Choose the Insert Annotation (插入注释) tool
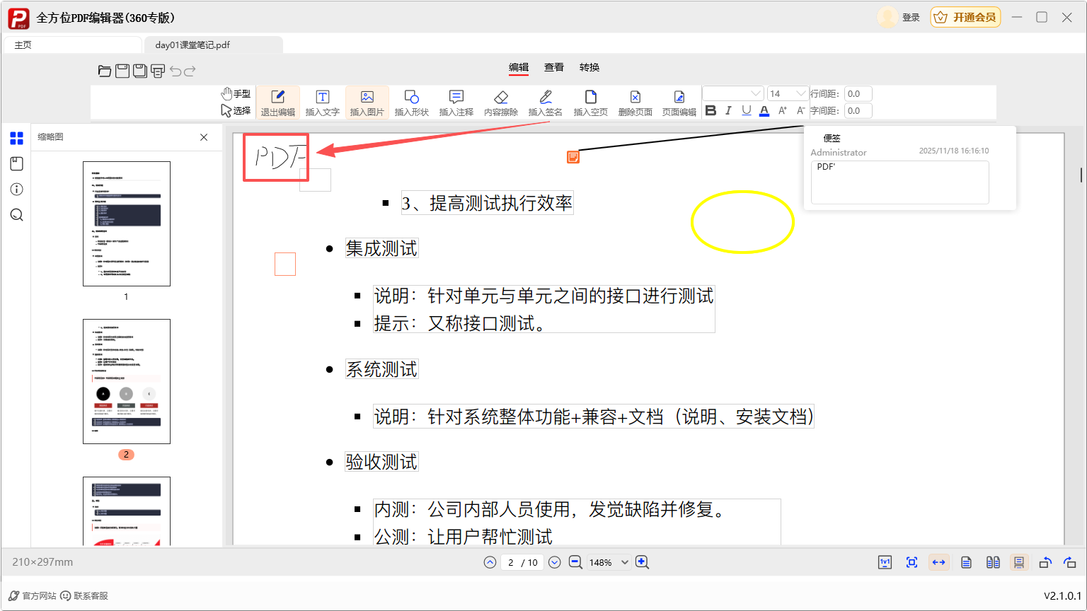 coord(456,103)
